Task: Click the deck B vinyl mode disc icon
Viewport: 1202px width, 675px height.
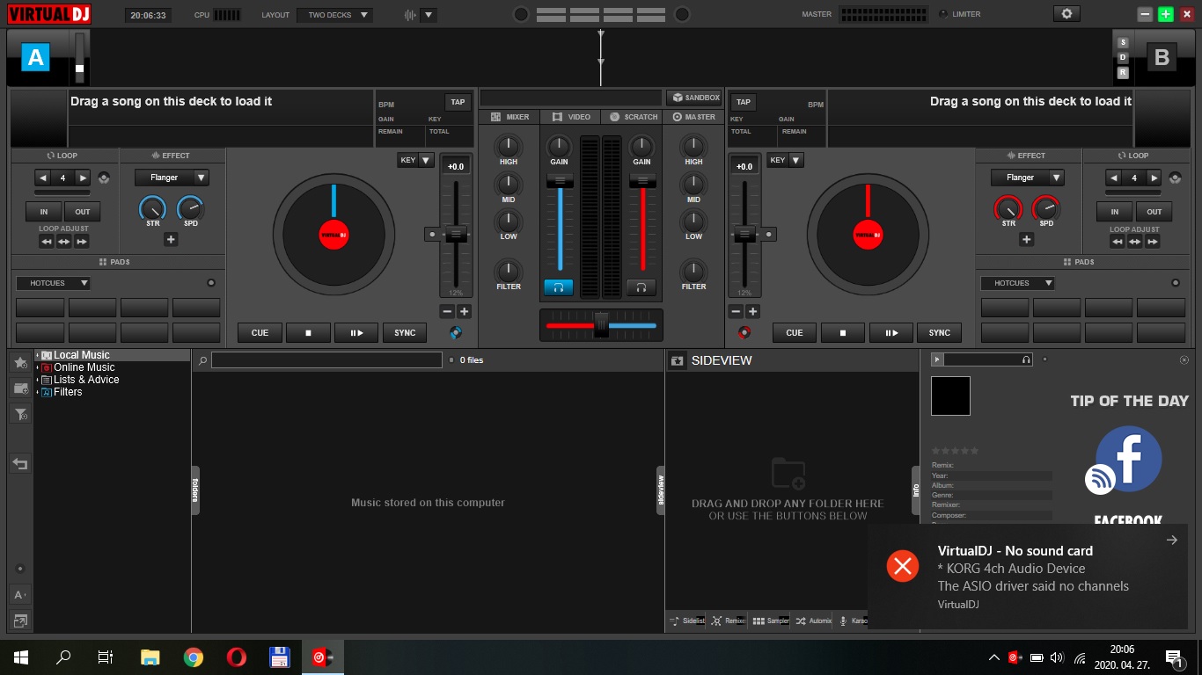Action: click(745, 332)
